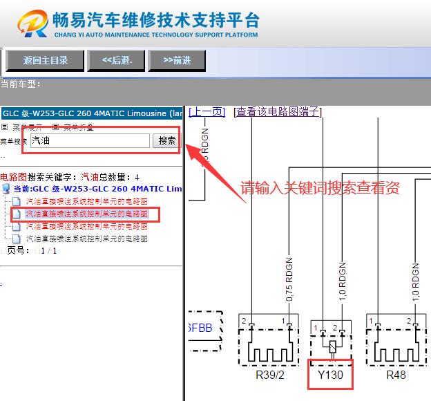The image size is (431, 401).
Task: Click the R39/2 component label
Action: pyautogui.click(x=269, y=375)
